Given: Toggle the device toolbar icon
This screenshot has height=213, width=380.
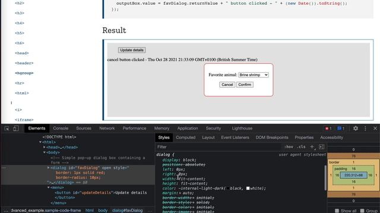Looking at the screenshot, I should (16, 128).
